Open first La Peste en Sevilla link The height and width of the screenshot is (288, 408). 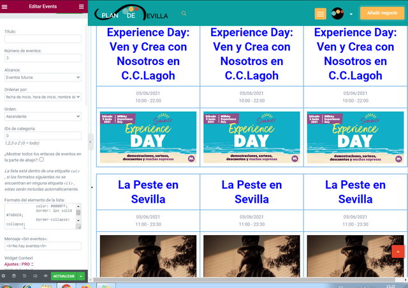(x=148, y=192)
